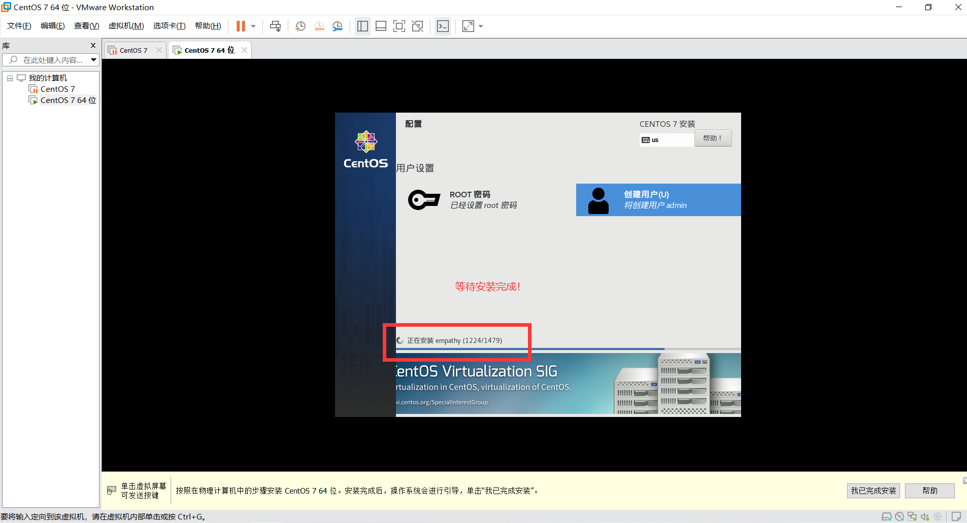Click the 'CENTOS 7 安装' title text
Viewport: 967px width, 523px height.
pos(667,124)
